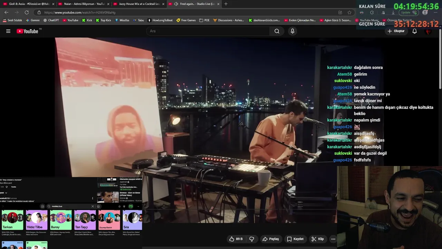Viewport: 442px width, 249px height.
Task: Create a clip with the Klip button
Action: 317,239
